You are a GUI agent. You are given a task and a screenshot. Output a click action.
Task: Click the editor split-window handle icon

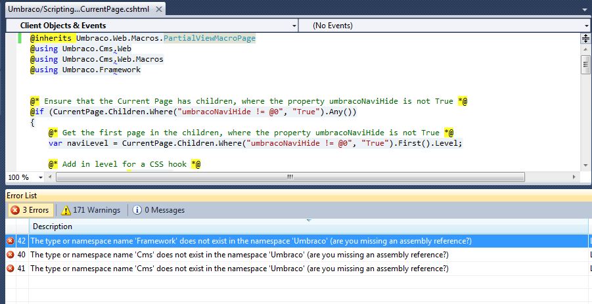coord(585,38)
